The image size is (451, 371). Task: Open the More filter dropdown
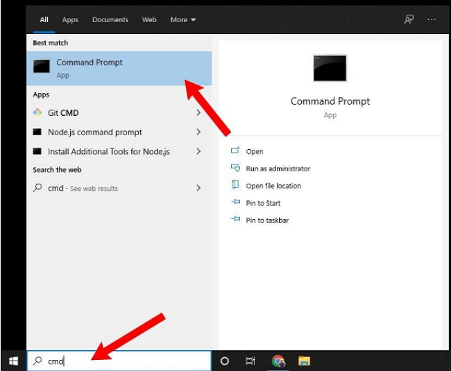183,20
